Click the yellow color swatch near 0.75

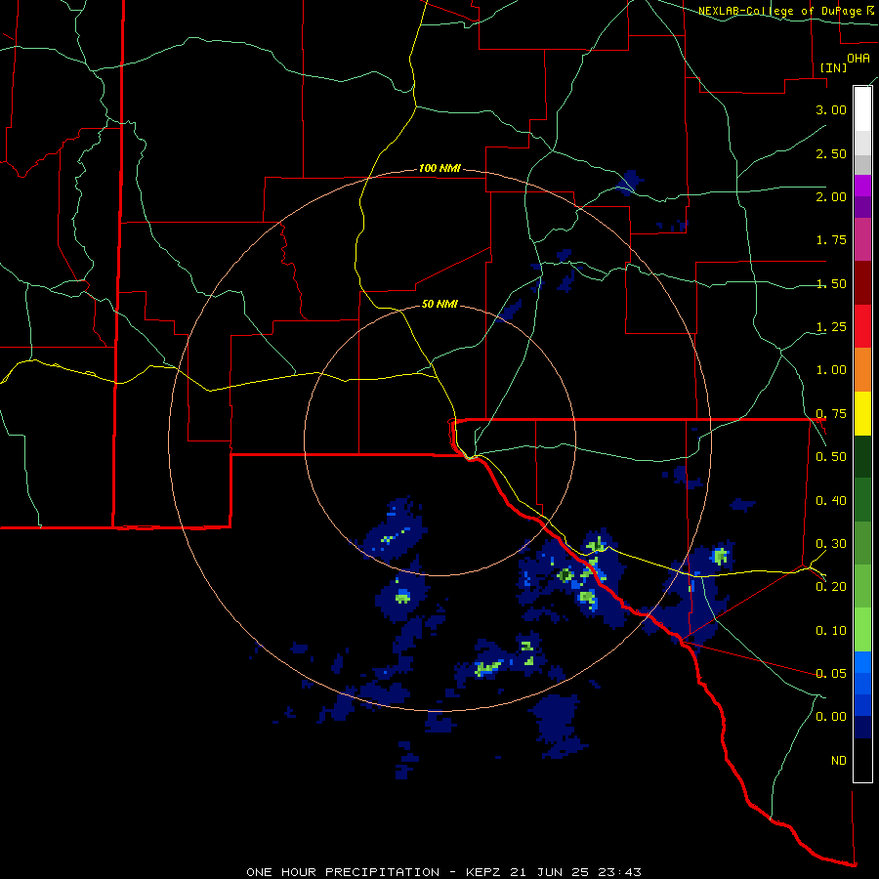862,414
